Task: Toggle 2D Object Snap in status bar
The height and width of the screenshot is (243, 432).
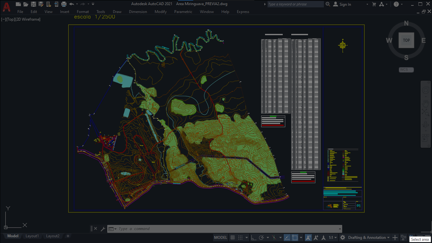Action: coord(295,238)
